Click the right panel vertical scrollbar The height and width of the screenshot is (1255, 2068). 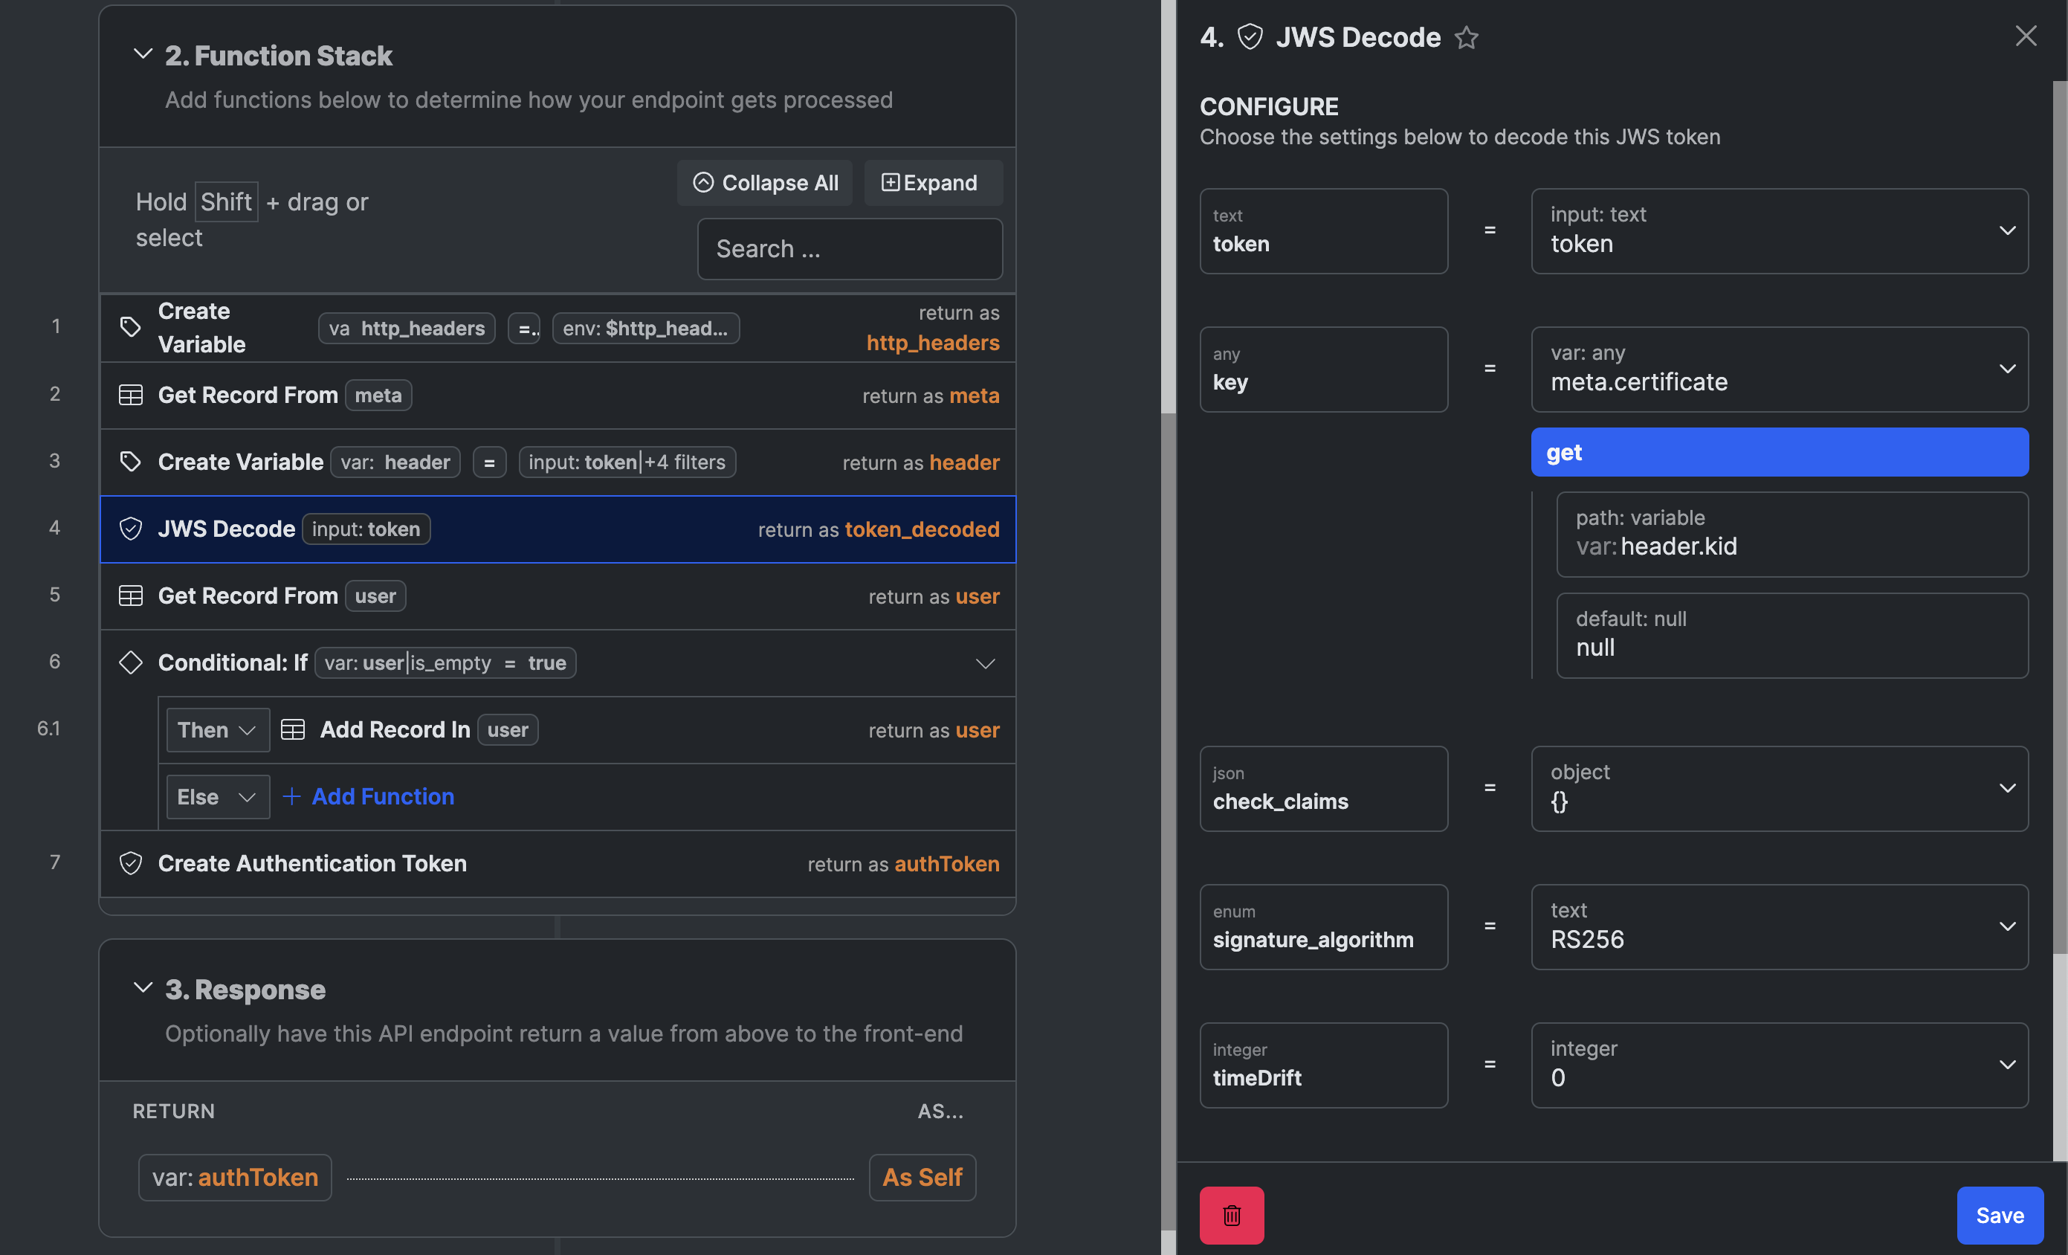click(x=2060, y=516)
